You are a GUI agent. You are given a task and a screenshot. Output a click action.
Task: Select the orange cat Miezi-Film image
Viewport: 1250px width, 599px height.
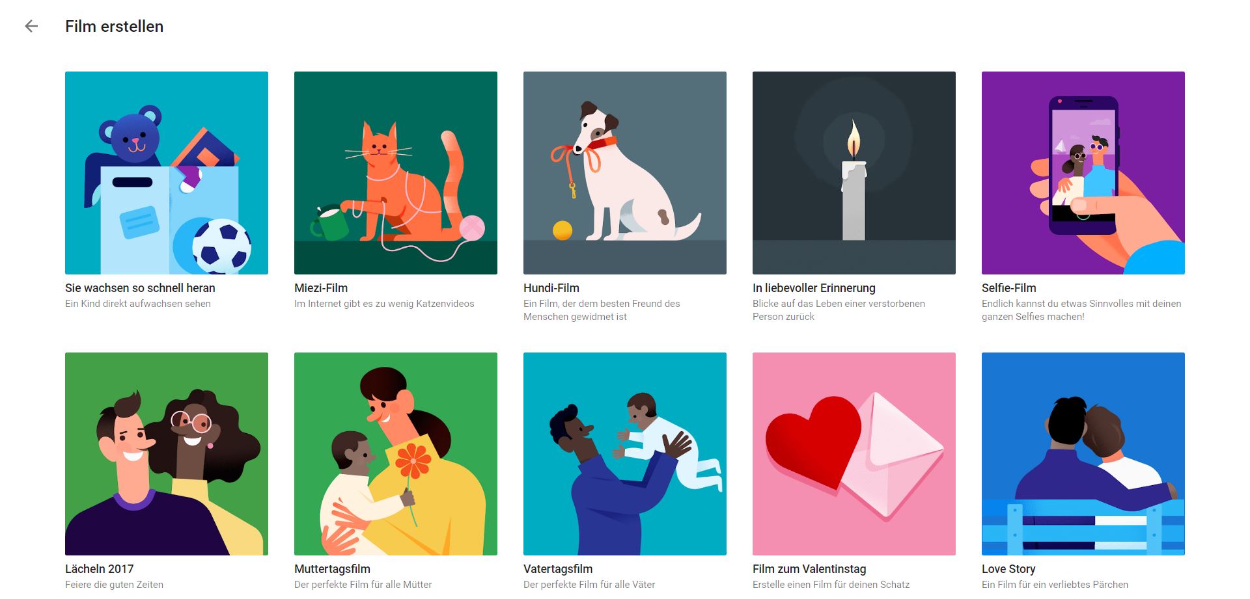(x=396, y=173)
